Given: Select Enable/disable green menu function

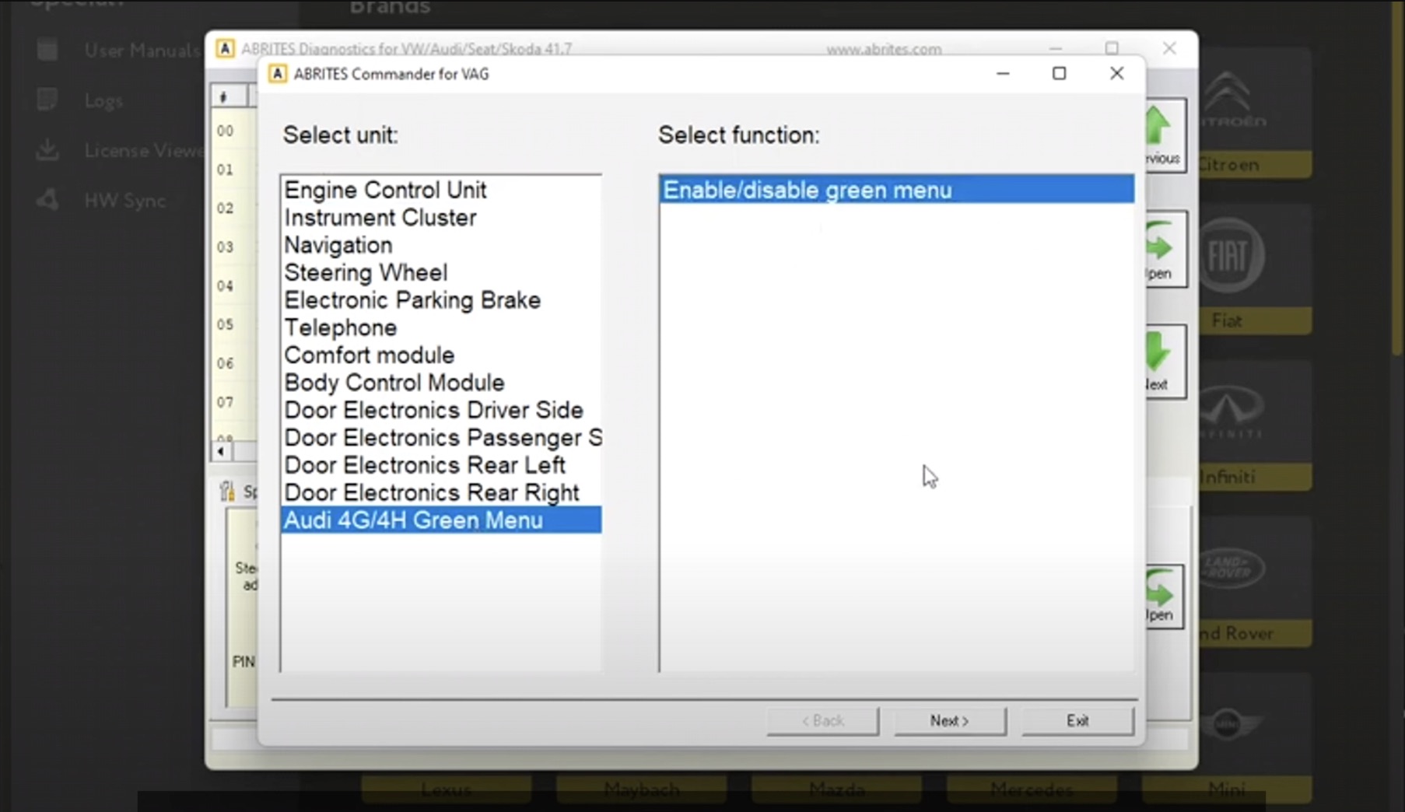Looking at the screenshot, I should tap(896, 190).
